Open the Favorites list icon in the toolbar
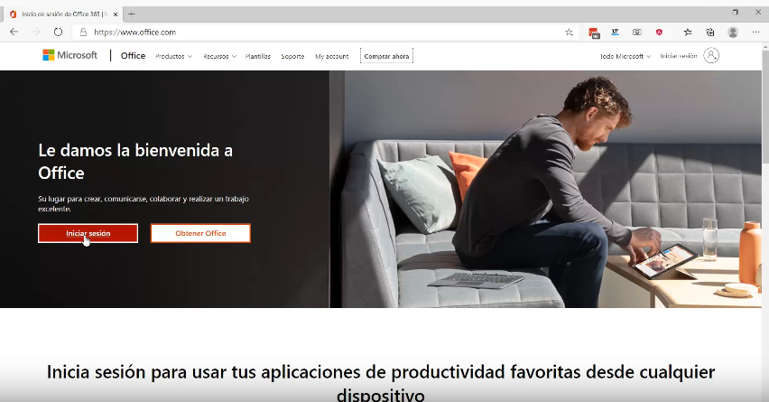Screen dimensions: 769x402 coord(688,32)
